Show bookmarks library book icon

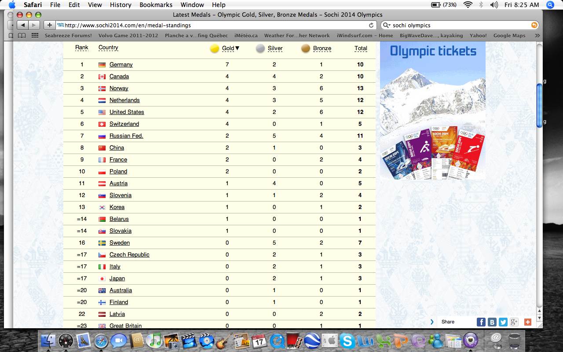[22, 36]
